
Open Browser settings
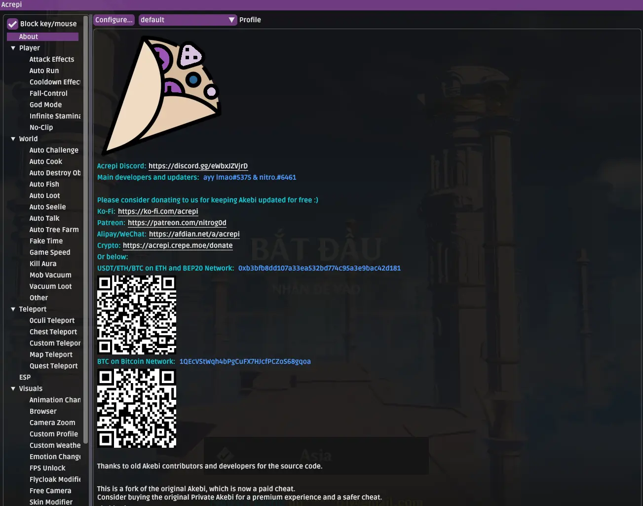coord(43,411)
